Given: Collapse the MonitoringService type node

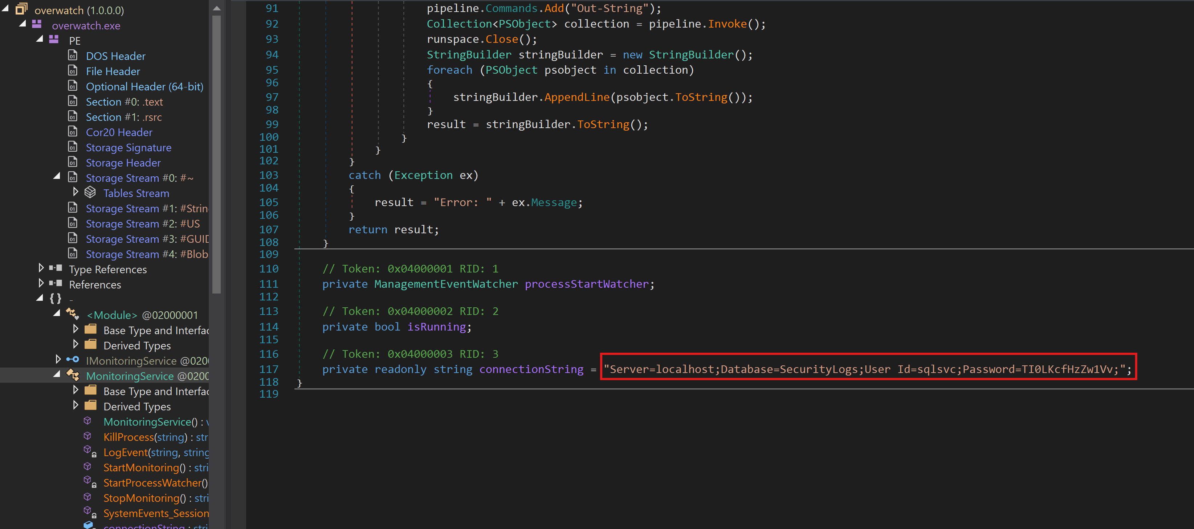Looking at the screenshot, I should click(x=57, y=374).
